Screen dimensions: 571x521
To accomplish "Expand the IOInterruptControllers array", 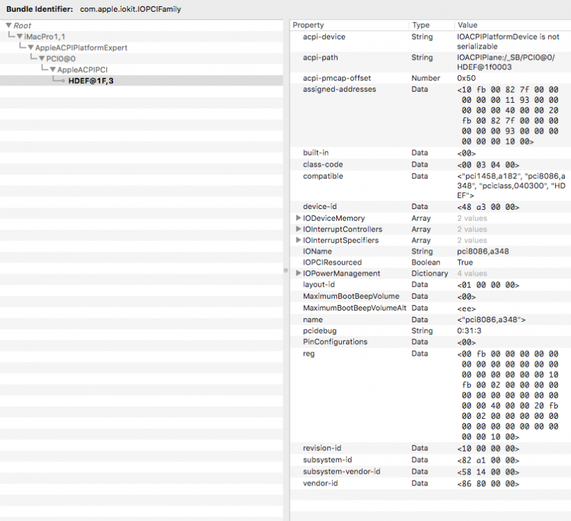I will pyautogui.click(x=298, y=229).
